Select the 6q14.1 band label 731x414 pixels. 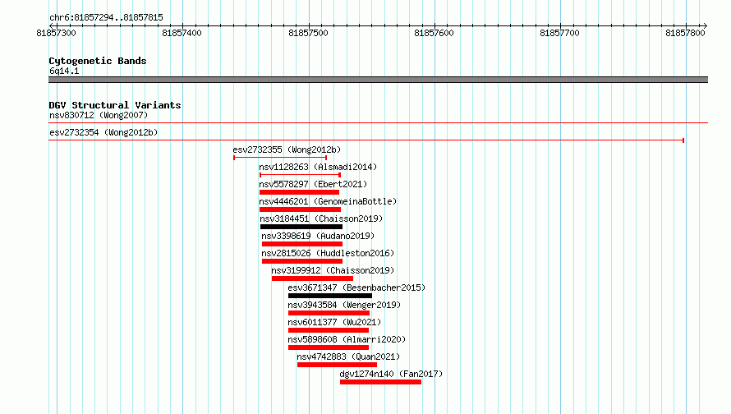point(64,71)
